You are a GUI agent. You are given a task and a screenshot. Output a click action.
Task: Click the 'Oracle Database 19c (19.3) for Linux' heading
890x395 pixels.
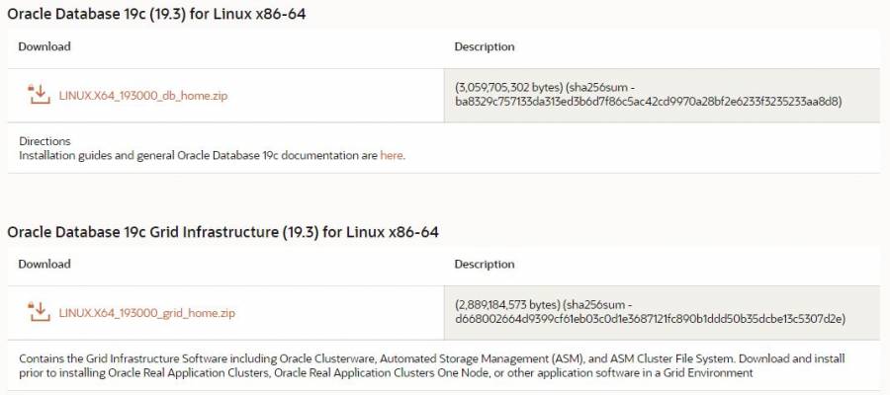click(x=156, y=15)
